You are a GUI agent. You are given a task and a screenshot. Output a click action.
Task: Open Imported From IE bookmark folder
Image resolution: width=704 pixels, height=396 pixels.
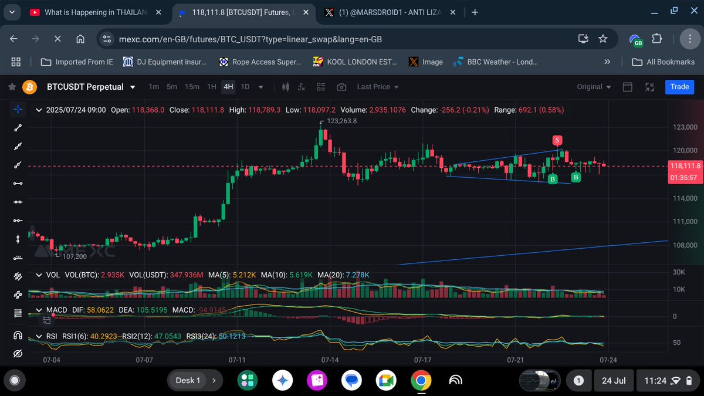click(77, 62)
